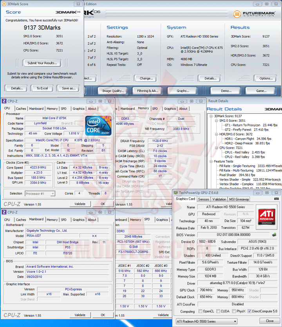Screen dimensions: 282x327
Task: Click Options button under Results
Action: point(266,79)
